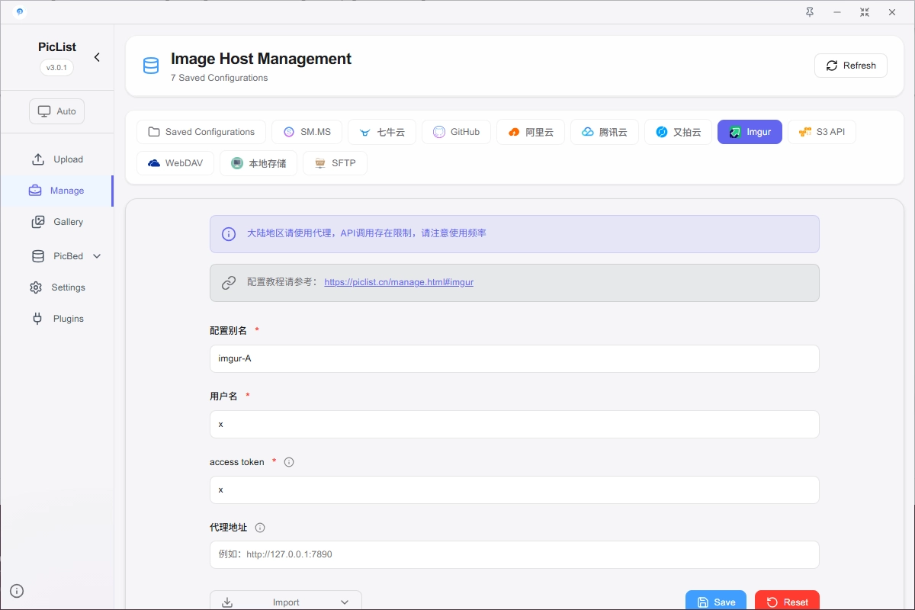The height and width of the screenshot is (610, 915).
Task: Click the v3.0.1 version badge
Action: pos(57,67)
